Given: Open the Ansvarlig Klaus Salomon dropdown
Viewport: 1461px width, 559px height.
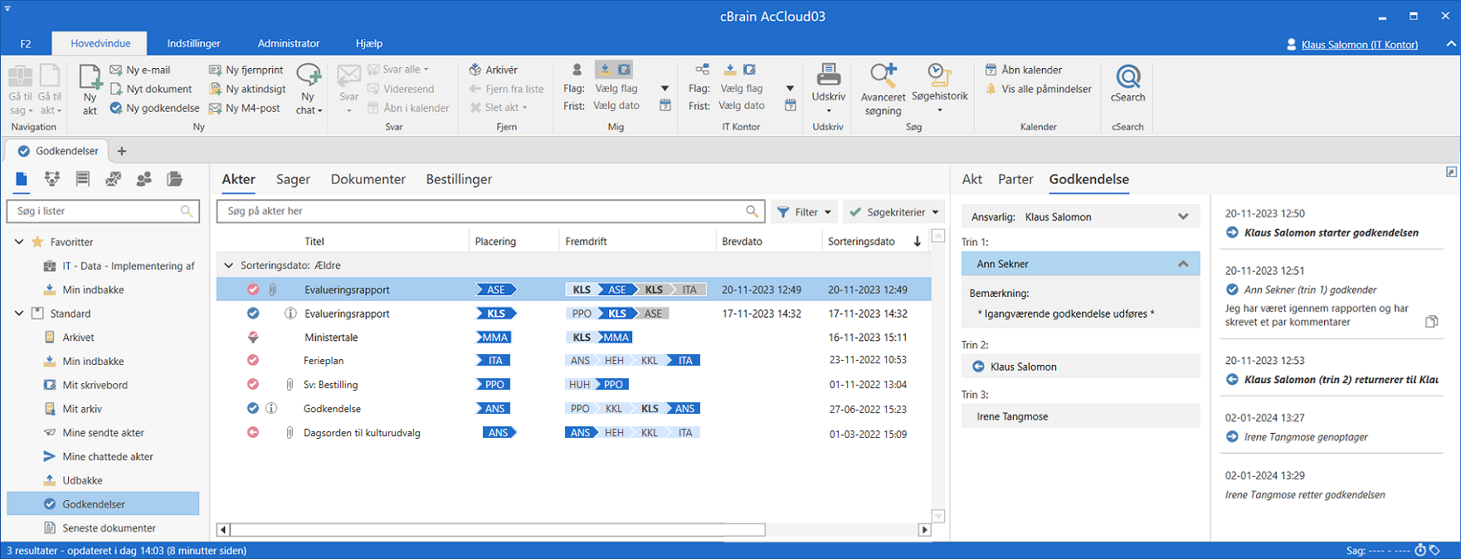Looking at the screenshot, I should click(1183, 217).
